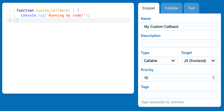
Task: Open the Test tab
Action: tap(191, 8)
